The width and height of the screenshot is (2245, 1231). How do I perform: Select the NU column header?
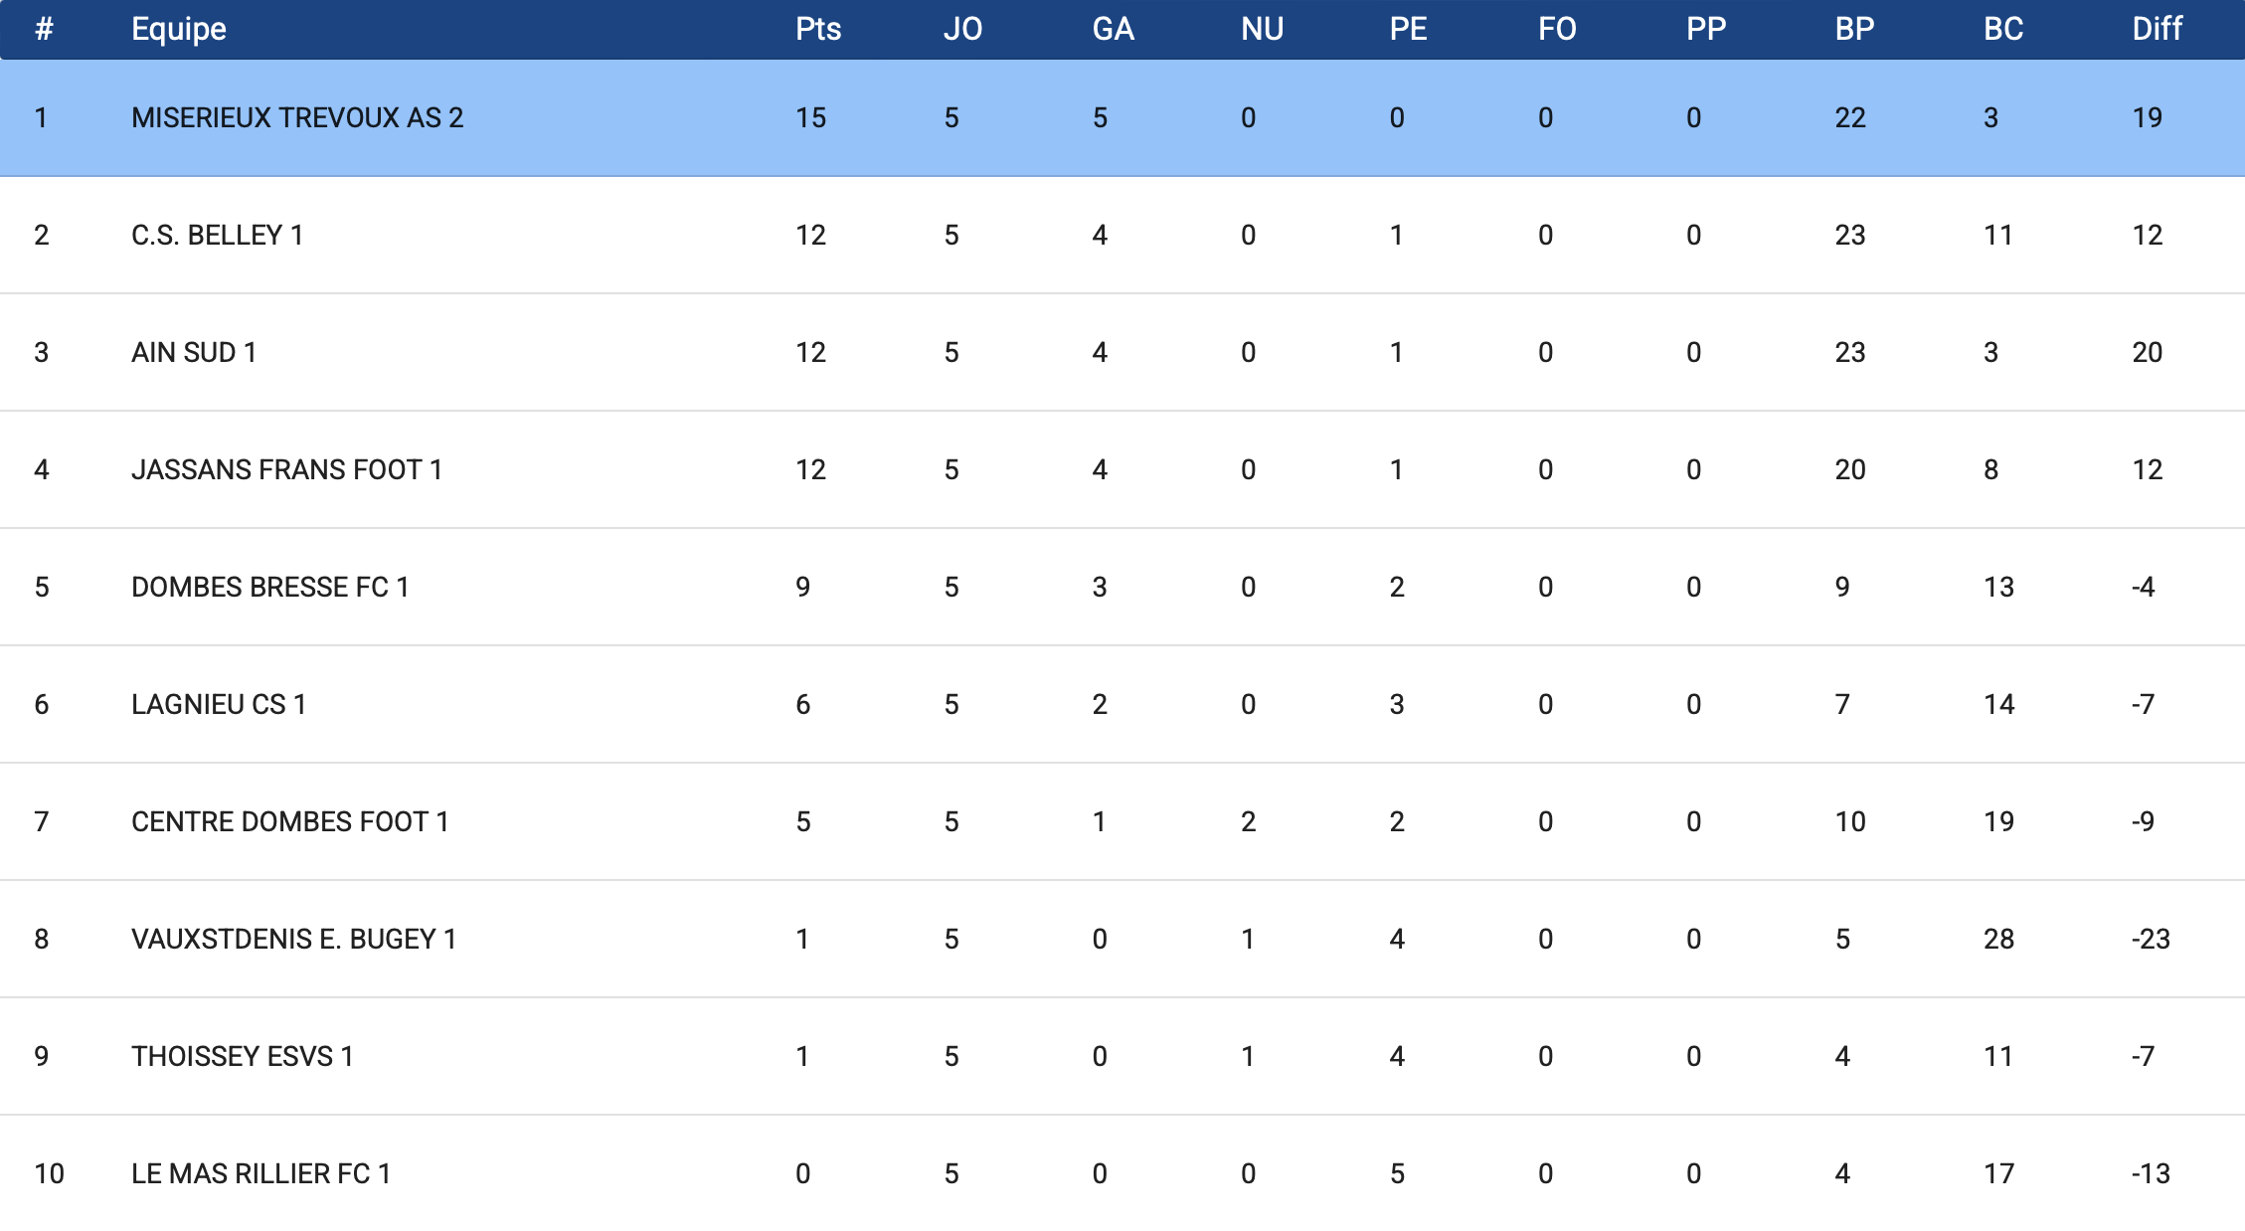[x=1262, y=29]
